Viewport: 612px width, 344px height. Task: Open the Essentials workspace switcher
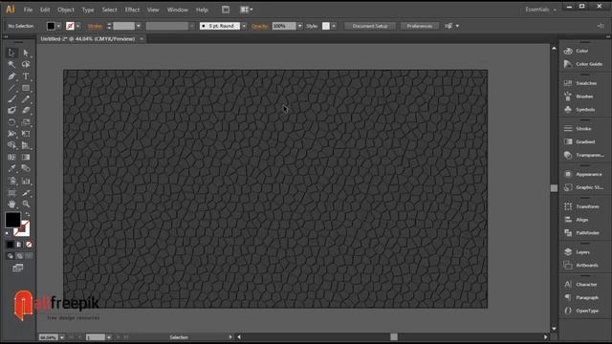coord(540,10)
